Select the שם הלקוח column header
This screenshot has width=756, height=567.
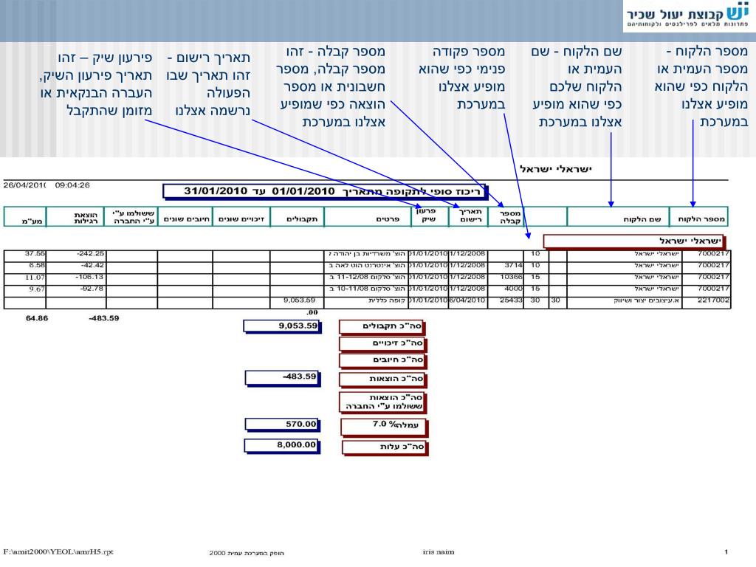coord(618,216)
